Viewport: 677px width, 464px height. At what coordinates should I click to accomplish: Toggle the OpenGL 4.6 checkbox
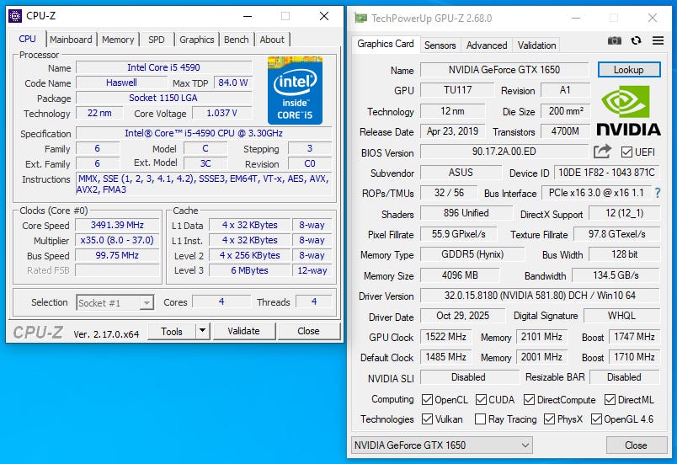pyautogui.click(x=596, y=419)
